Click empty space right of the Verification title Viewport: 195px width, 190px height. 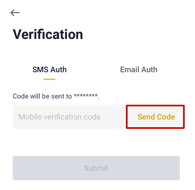[135, 35]
